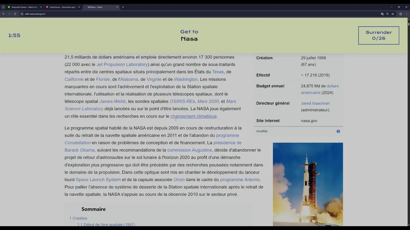The height and width of the screenshot is (230, 410).
Task: Click the nasa.gov site text
Action: (x=309, y=121)
